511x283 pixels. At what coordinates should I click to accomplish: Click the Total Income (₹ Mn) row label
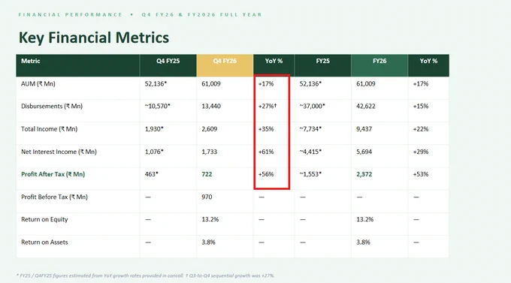click(x=49, y=129)
